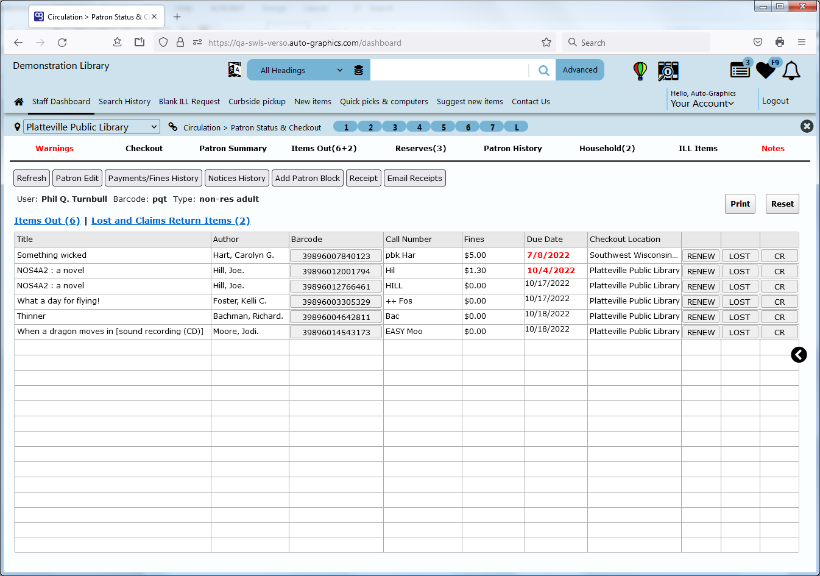Open the Pocket save icon

click(758, 43)
